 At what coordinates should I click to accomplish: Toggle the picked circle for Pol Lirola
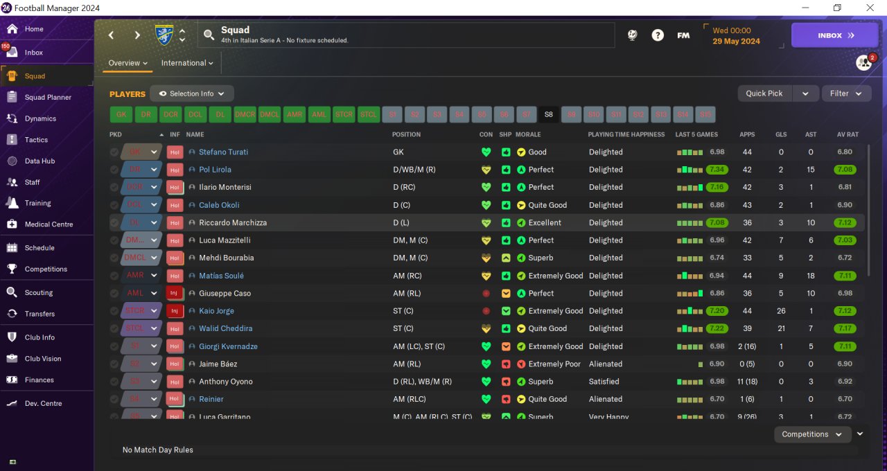(114, 170)
